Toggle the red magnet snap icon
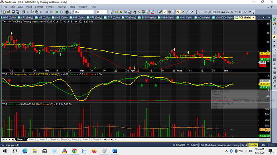The width and height of the screenshot is (277, 155). [x=169, y=12]
